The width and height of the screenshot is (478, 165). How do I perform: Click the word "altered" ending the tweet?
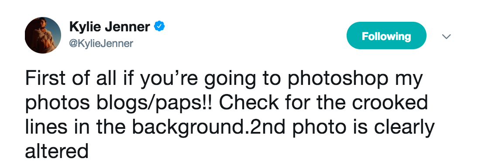coord(57,151)
